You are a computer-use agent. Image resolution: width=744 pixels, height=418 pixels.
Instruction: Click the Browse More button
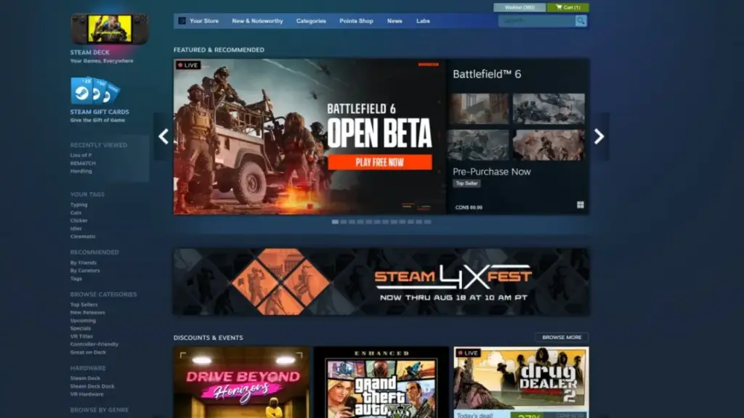click(x=562, y=337)
